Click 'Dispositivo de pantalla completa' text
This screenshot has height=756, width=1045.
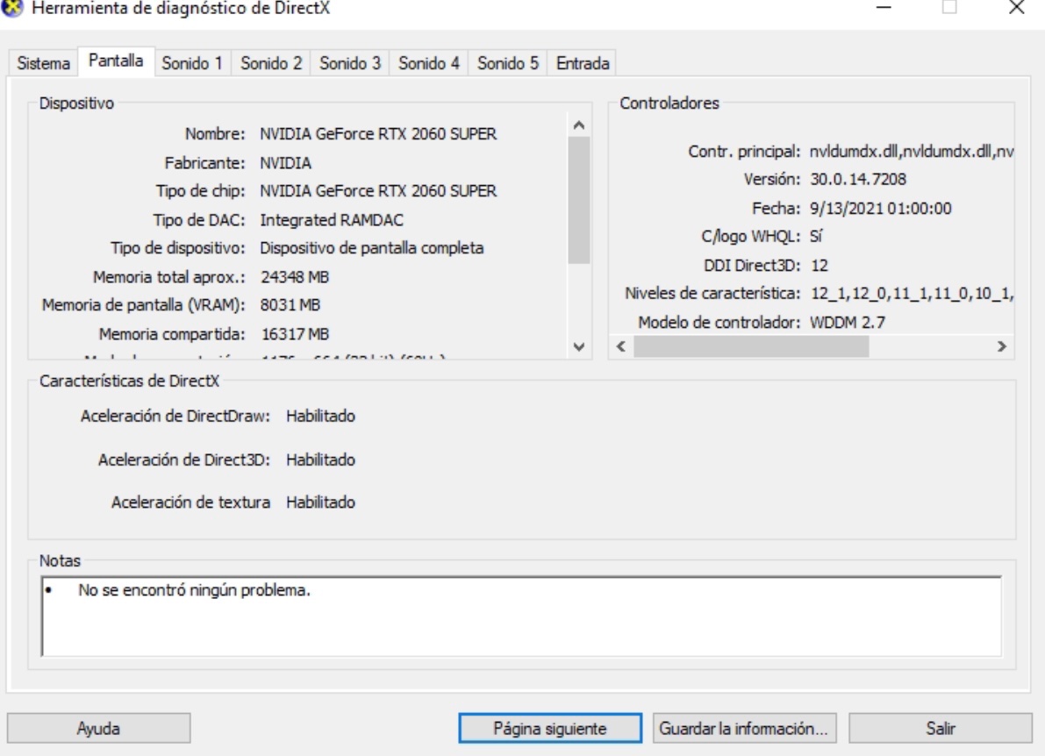point(372,248)
